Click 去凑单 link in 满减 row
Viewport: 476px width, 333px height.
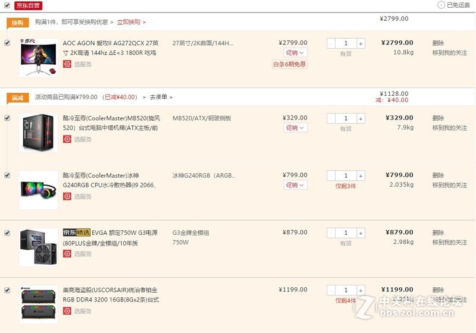[x=161, y=97]
